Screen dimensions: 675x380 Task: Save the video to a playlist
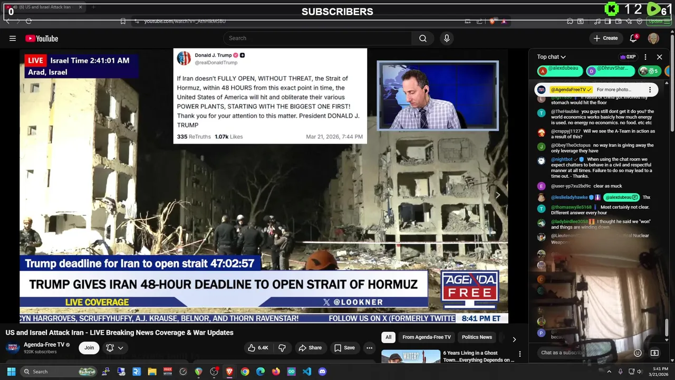click(x=344, y=348)
